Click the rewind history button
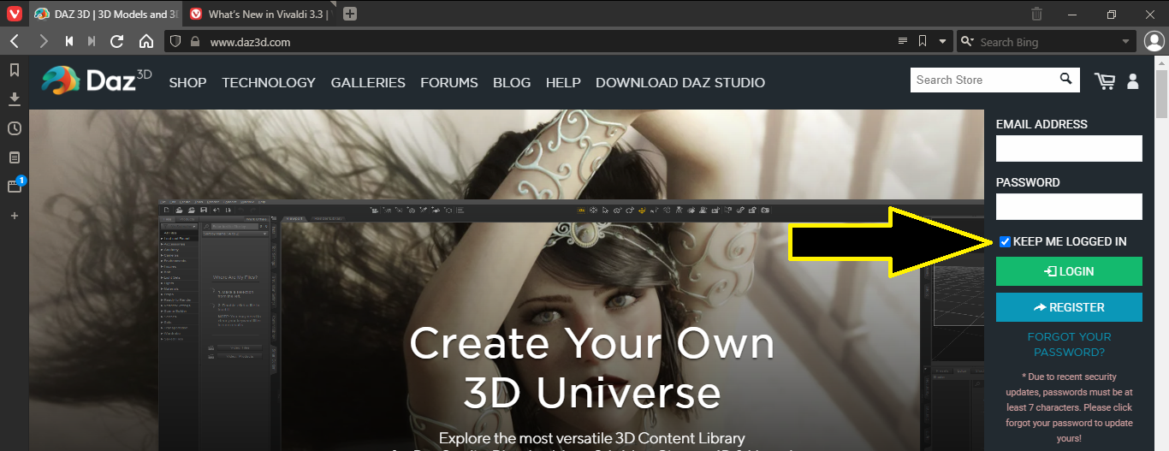The width and height of the screenshot is (1169, 451). click(69, 41)
